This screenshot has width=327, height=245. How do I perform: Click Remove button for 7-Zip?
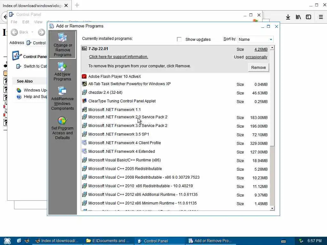point(259,68)
